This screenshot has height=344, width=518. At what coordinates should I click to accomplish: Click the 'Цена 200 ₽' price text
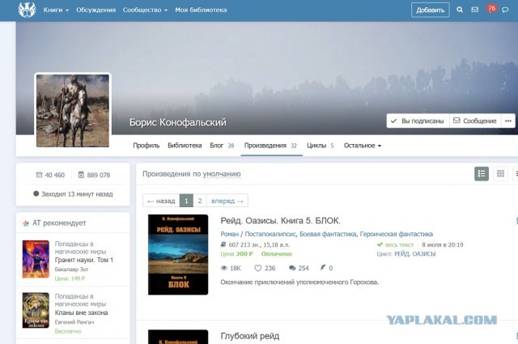pyautogui.click(x=236, y=254)
